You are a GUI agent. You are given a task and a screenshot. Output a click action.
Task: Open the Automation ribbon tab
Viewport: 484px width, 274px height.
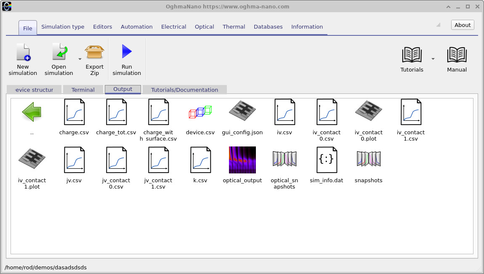136,27
